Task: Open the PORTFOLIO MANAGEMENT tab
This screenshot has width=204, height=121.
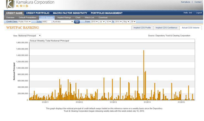Action: (107, 13)
